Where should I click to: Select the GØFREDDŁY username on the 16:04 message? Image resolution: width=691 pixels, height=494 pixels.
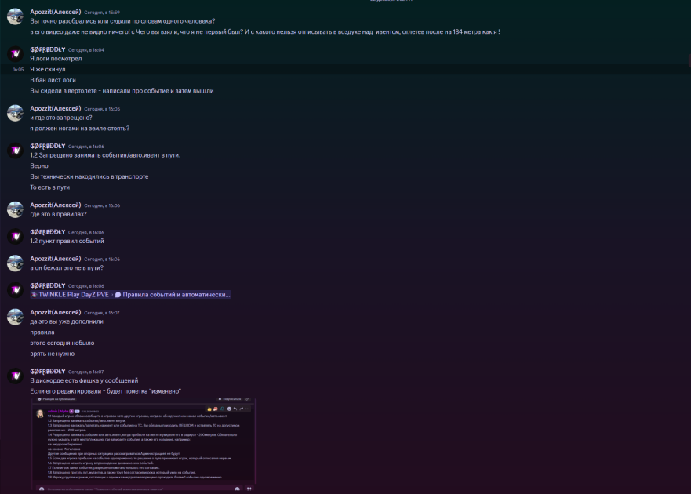pyautogui.click(x=48, y=49)
